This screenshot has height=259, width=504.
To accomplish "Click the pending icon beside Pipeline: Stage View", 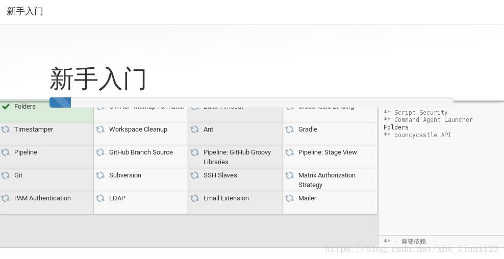I will [x=289, y=152].
